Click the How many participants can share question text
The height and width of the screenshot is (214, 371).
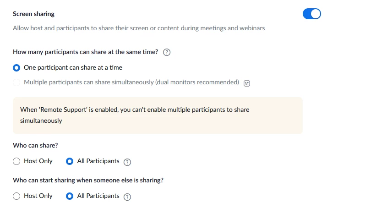click(x=86, y=52)
